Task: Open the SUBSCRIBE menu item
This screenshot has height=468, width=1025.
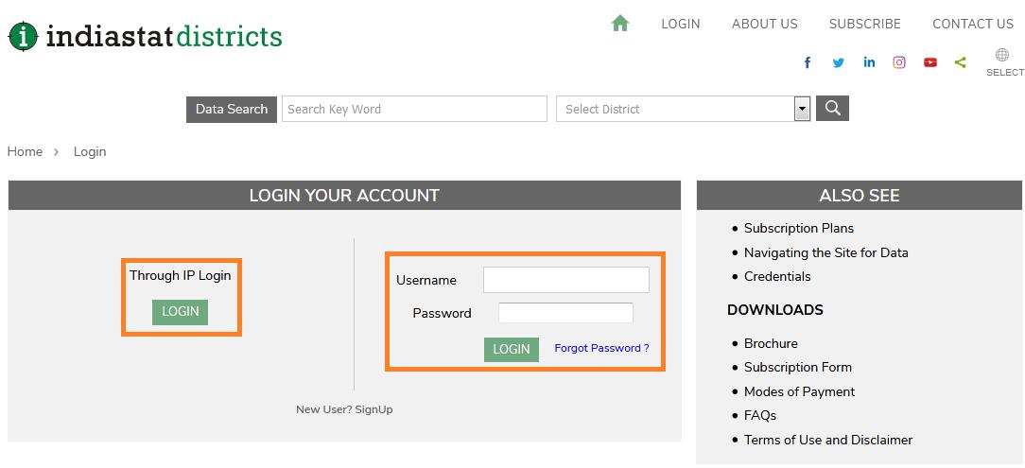Action: click(x=864, y=24)
